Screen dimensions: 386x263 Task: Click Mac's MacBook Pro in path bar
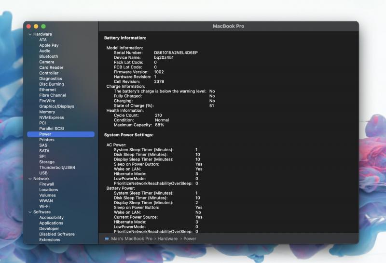point(132,238)
